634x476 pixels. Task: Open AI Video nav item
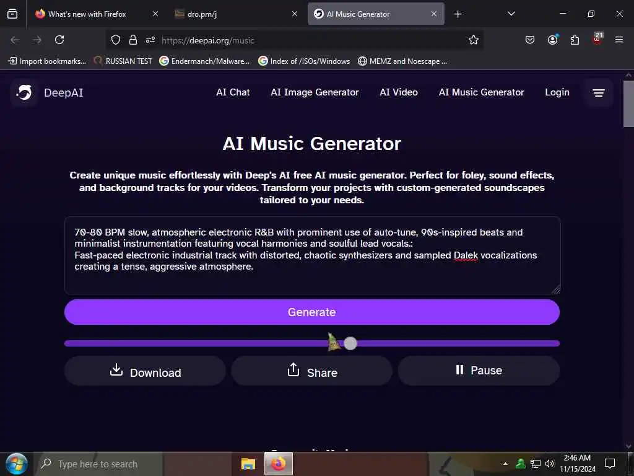point(399,92)
